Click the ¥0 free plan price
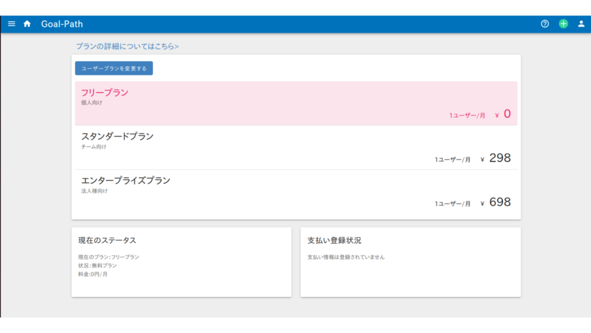 (x=503, y=114)
